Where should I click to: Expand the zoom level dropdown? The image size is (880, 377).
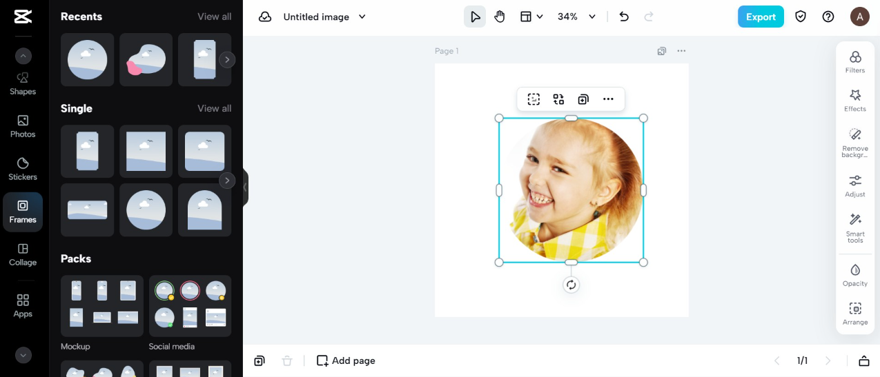[x=591, y=17]
